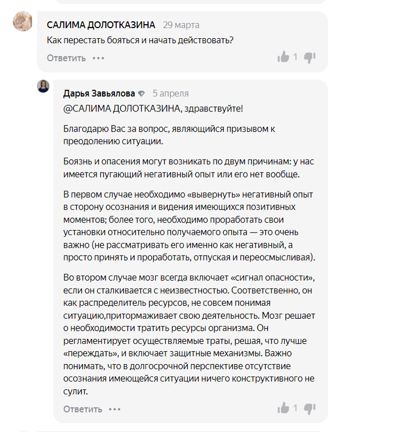The height and width of the screenshot is (432, 393).
Task: Click Дарья Завьялова's profile avatar
Action: tap(43, 86)
